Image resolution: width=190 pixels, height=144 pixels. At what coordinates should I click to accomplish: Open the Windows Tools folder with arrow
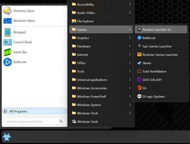pyautogui.click(x=101, y=113)
